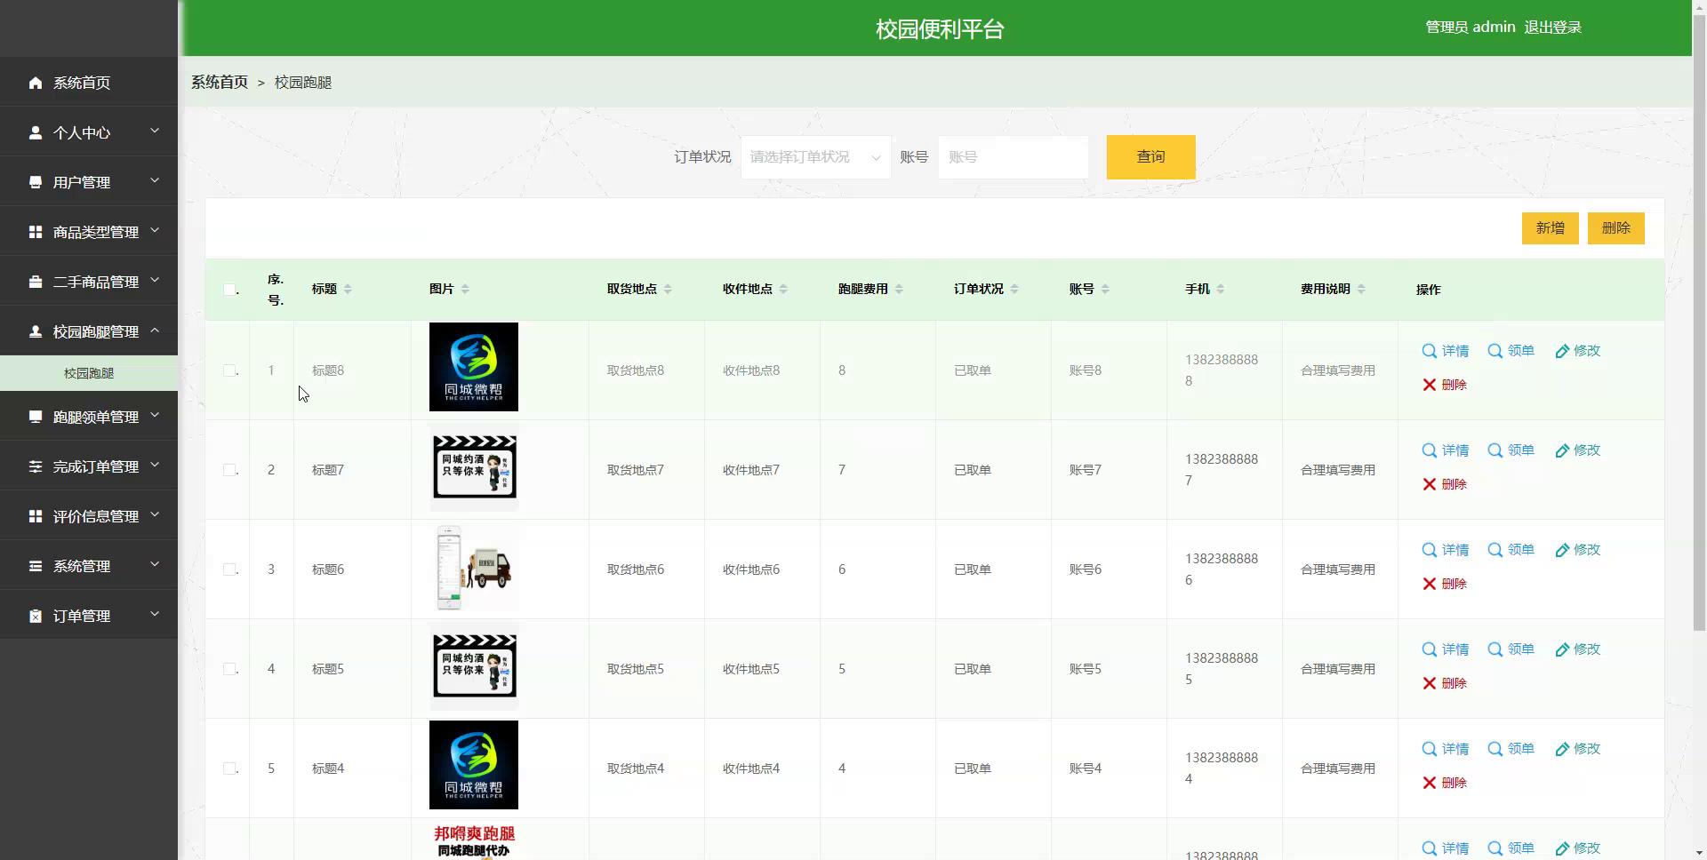Click 系统首页 in the breadcrumb
The height and width of the screenshot is (860, 1707).
220,82
